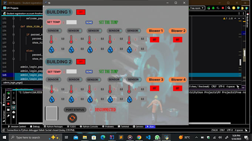Click wrench settings icon in Run panel
This screenshot has height=141, width=252.
[9, 98]
